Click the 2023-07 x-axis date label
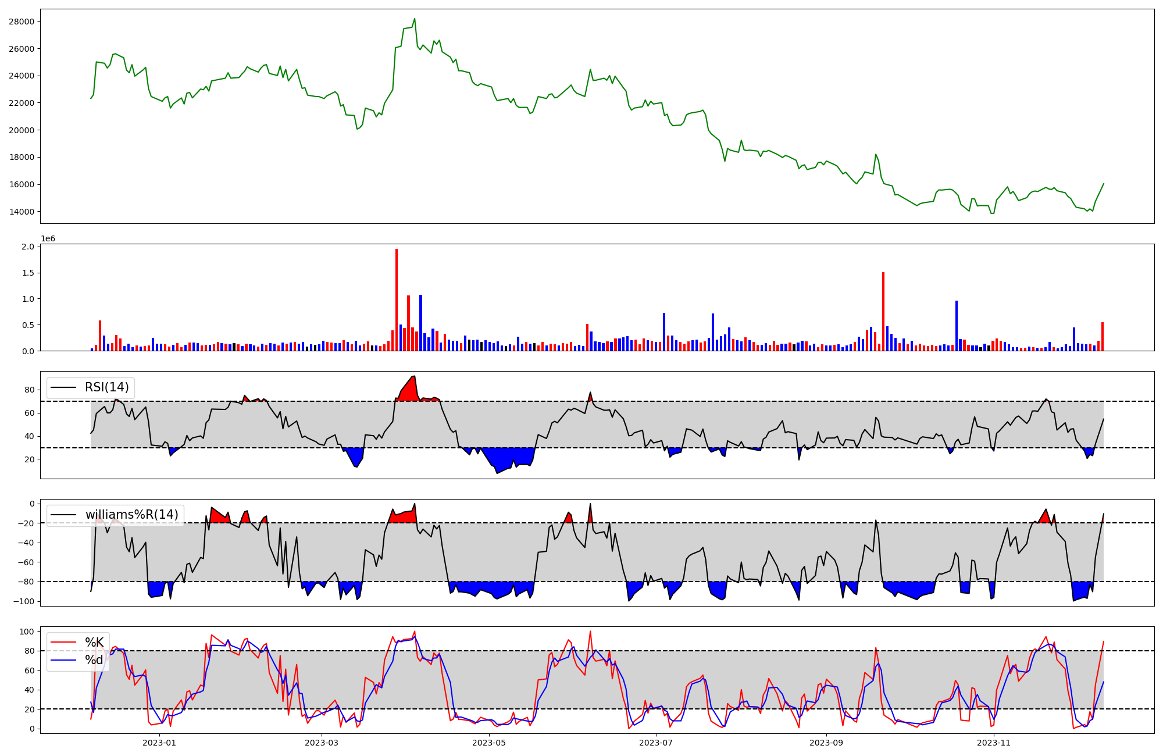This screenshot has height=756, width=1163. 657,743
